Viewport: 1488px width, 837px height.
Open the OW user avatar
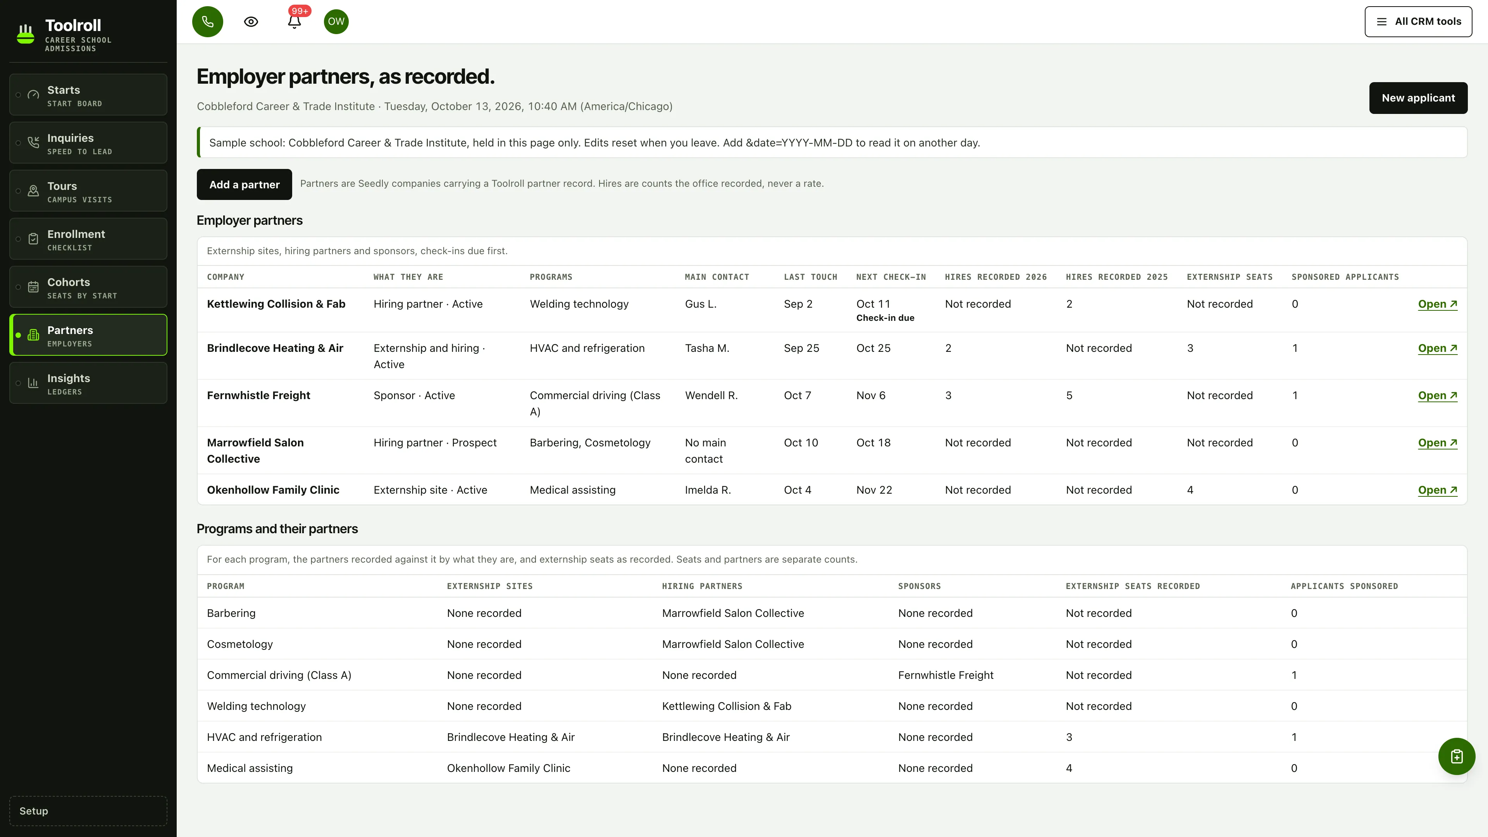point(336,21)
